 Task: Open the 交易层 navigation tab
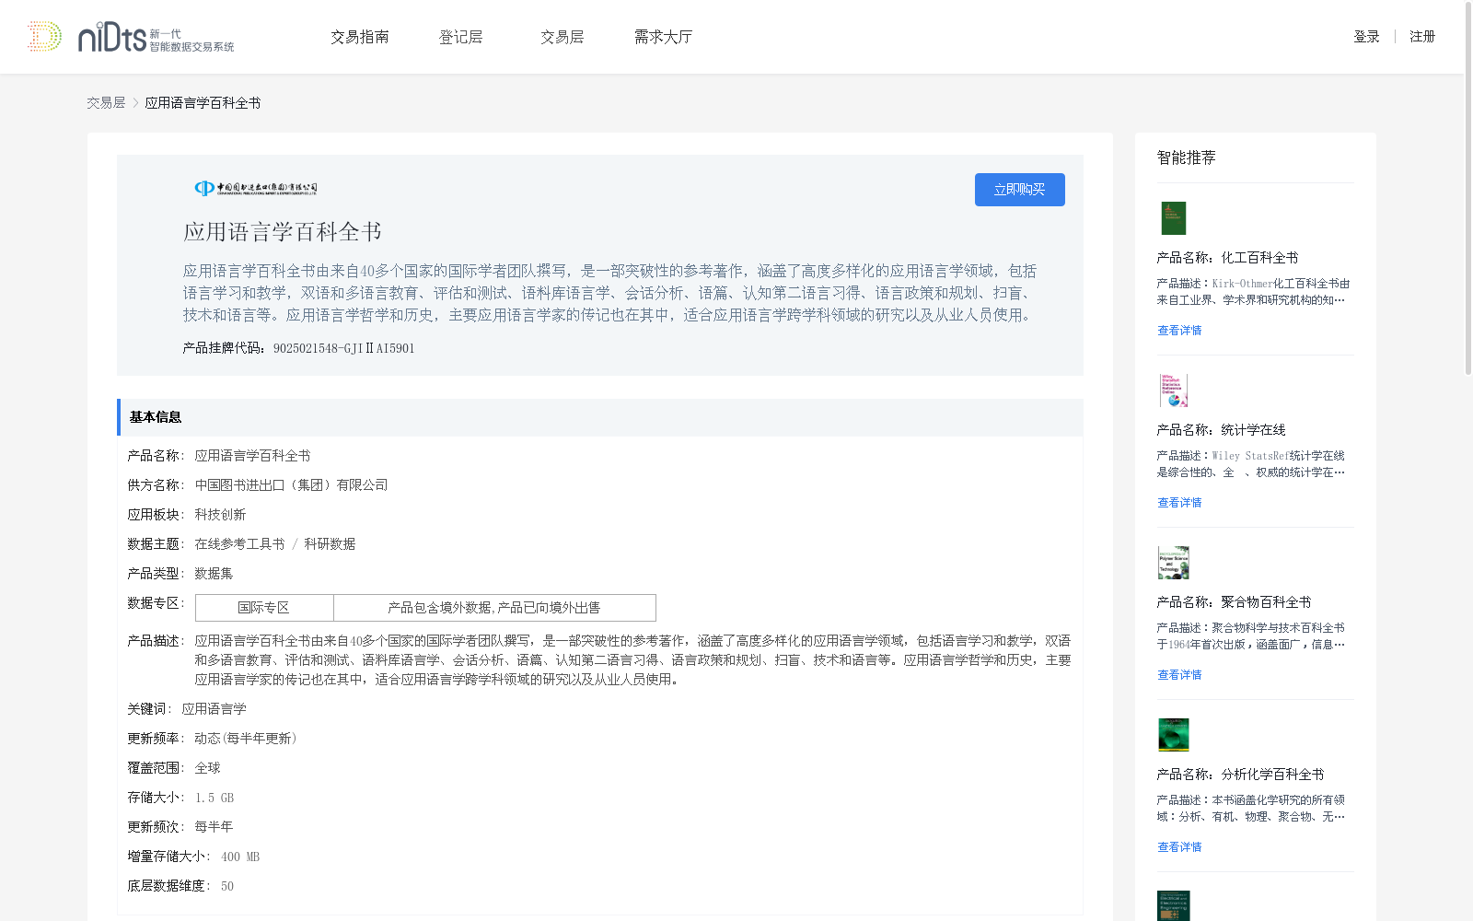coord(563,37)
